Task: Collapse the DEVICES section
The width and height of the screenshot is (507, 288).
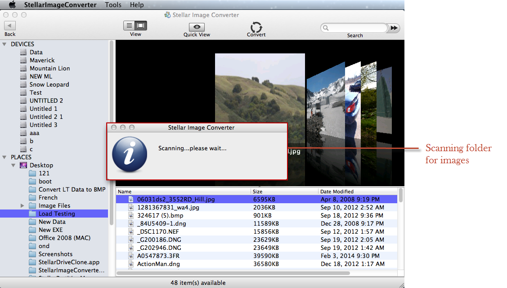Action: click(4, 44)
